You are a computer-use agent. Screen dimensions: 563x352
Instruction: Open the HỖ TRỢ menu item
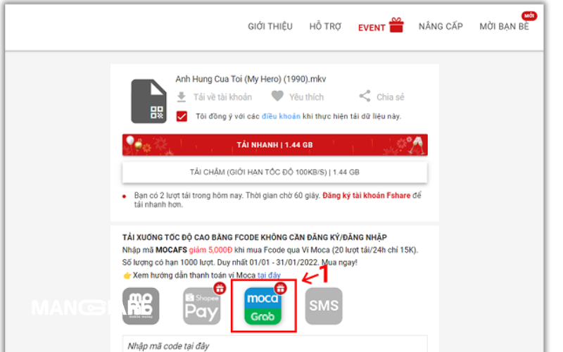(x=325, y=27)
